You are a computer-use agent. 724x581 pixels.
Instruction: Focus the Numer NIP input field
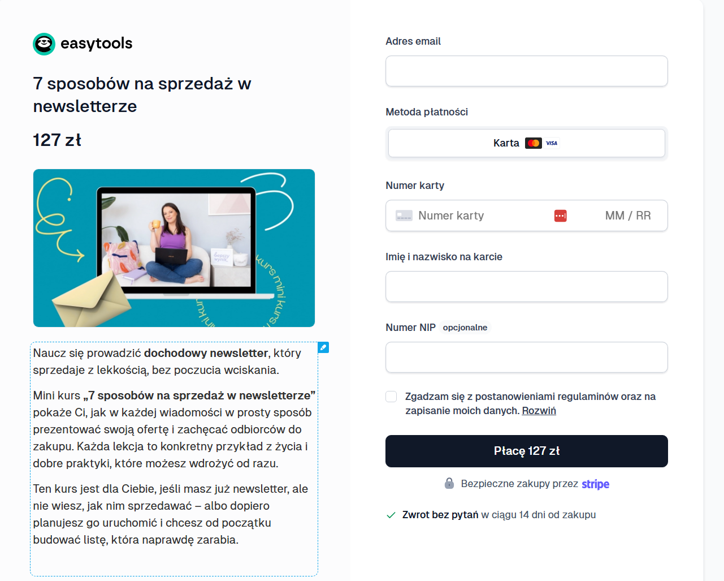click(527, 357)
